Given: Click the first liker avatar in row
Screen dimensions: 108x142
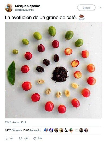Looking at the screenshot, I should click(46, 130).
